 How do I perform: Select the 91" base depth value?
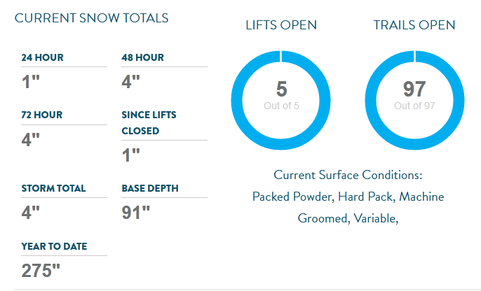pos(135,213)
